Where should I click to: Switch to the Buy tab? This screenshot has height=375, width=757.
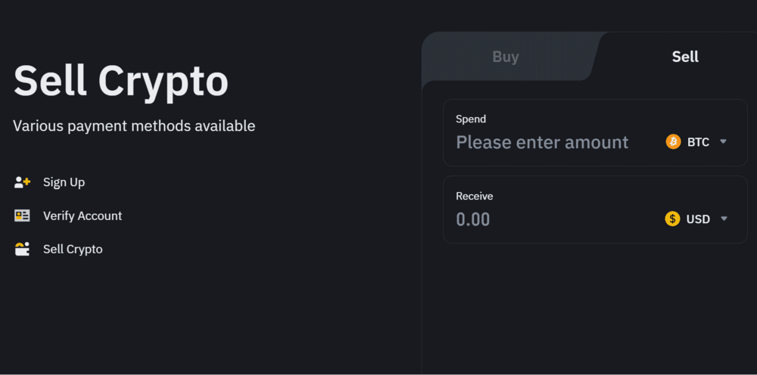506,57
